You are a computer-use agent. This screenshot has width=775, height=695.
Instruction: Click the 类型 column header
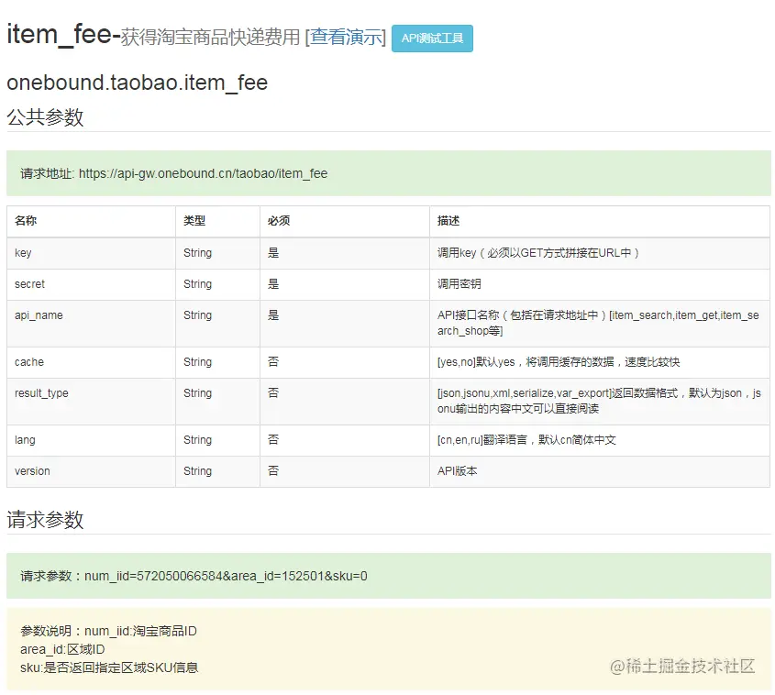194,221
